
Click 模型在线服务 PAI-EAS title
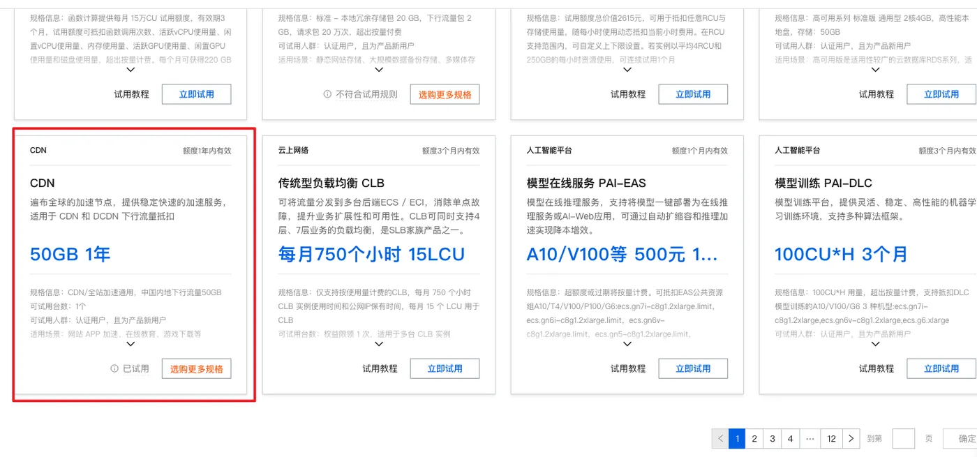pos(586,183)
